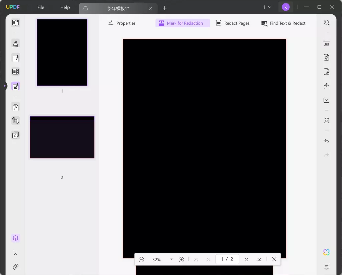
Task: Undo the last action
Action: (x=327, y=141)
